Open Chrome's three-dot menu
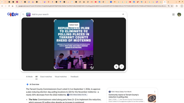 point(182,6)
